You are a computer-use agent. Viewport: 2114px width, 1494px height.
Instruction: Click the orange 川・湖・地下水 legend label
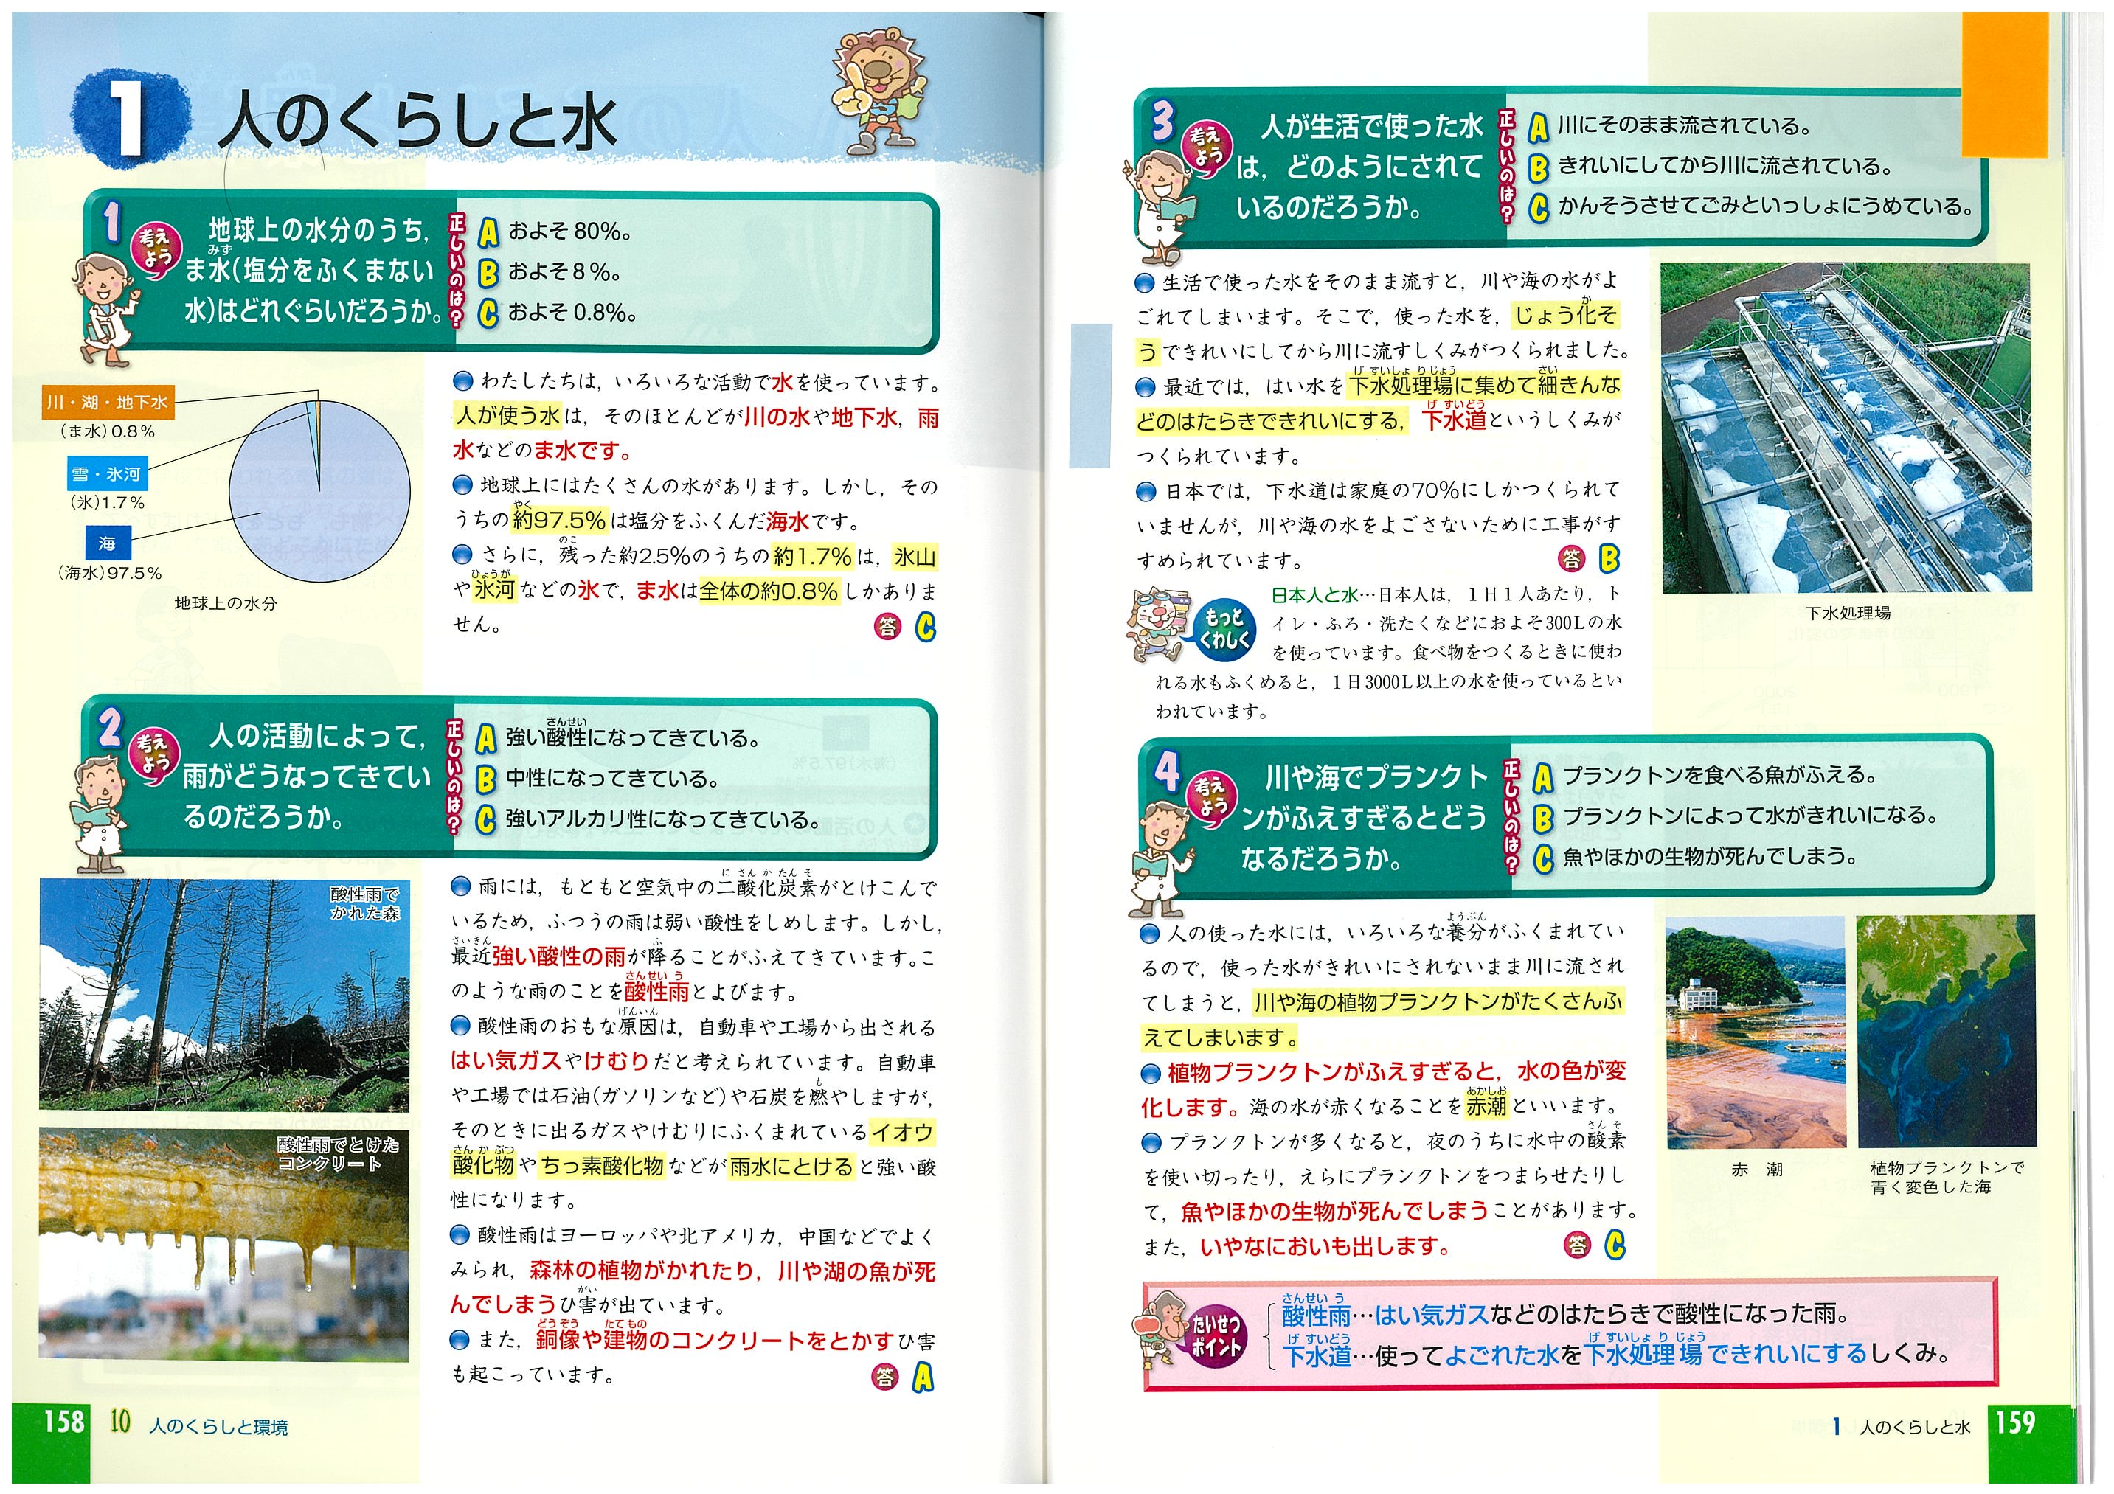click(108, 403)
